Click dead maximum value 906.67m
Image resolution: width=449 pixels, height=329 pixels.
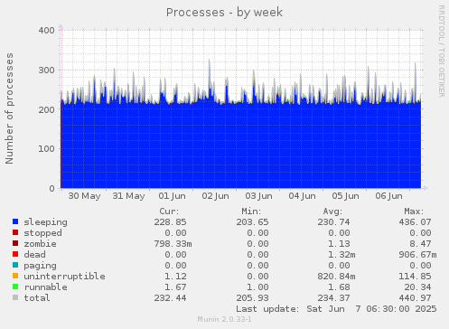point(418,255)
